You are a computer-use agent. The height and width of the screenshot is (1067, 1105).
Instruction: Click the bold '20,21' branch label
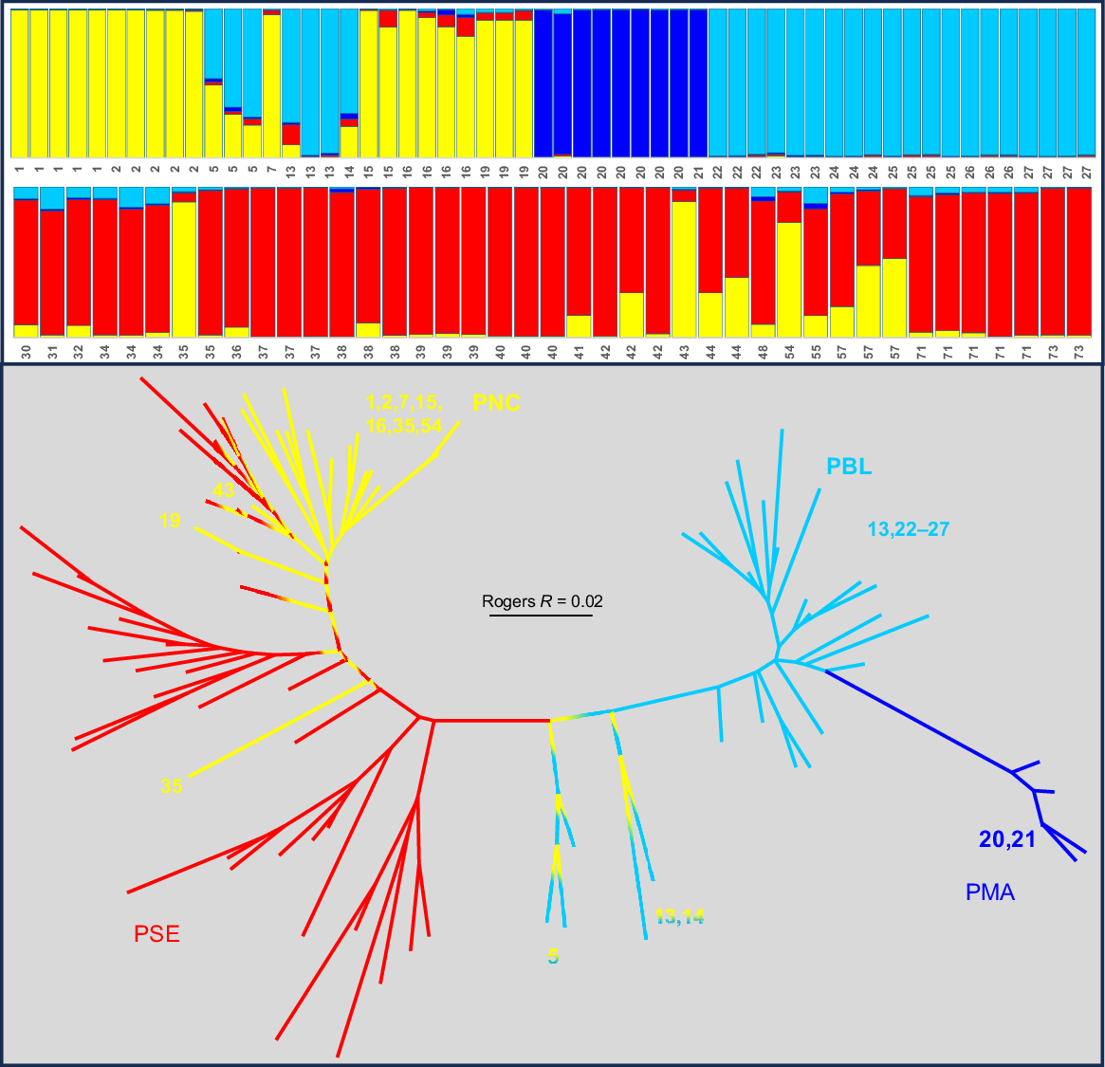[1006, 839]
